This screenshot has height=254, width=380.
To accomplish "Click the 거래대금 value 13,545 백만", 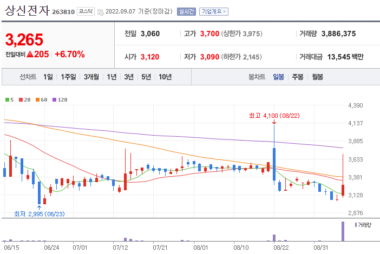I will coord(345,57).
